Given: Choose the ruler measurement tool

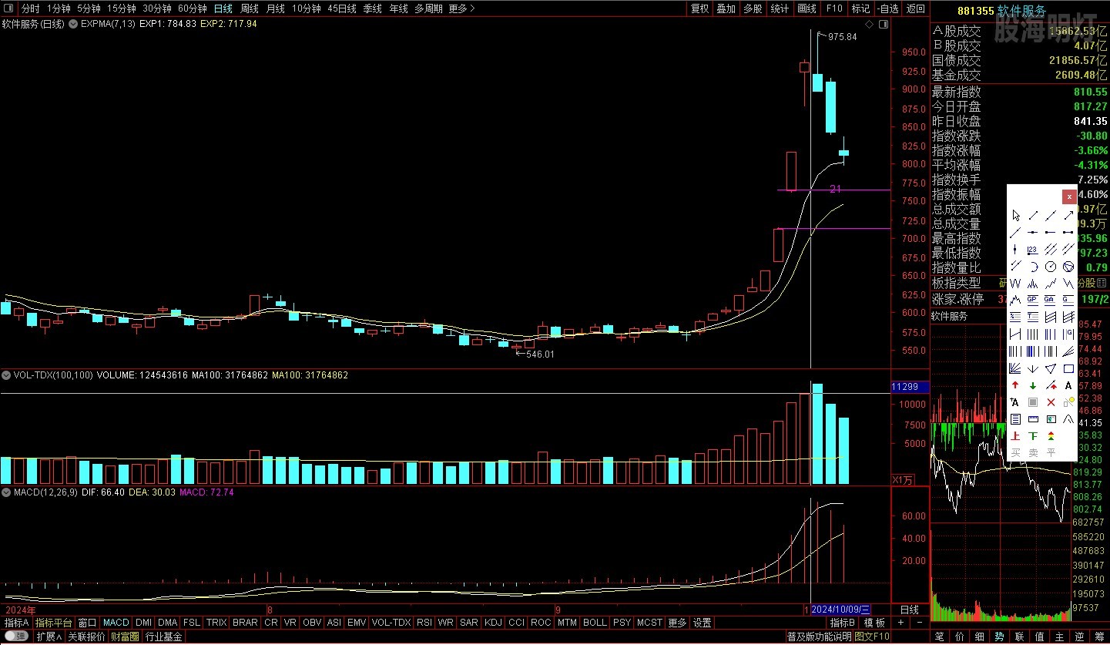Looking at the screenshot, I should pyautogui.click(x=1033, y=419).
